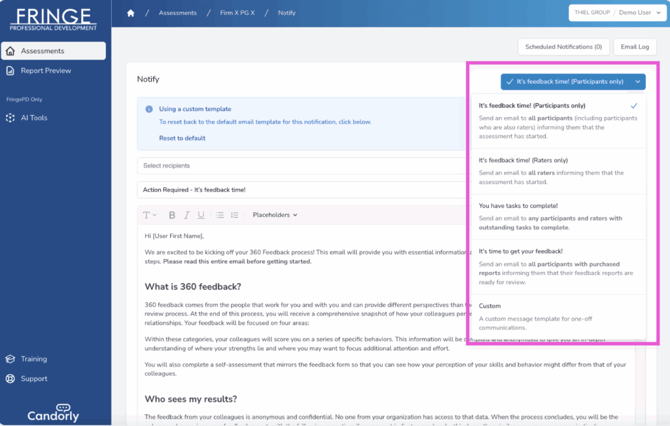Insert a bulleted list

tap(220, 215)
